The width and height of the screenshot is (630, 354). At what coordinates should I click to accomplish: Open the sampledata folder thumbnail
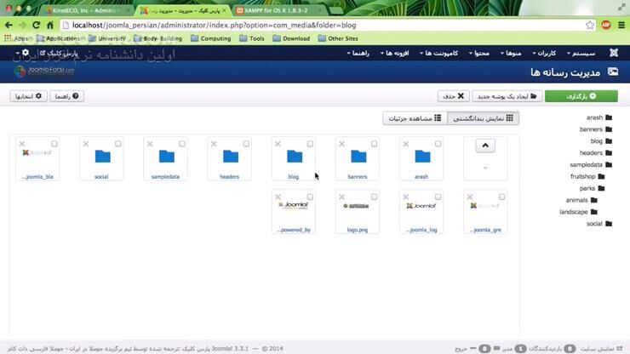166,157
